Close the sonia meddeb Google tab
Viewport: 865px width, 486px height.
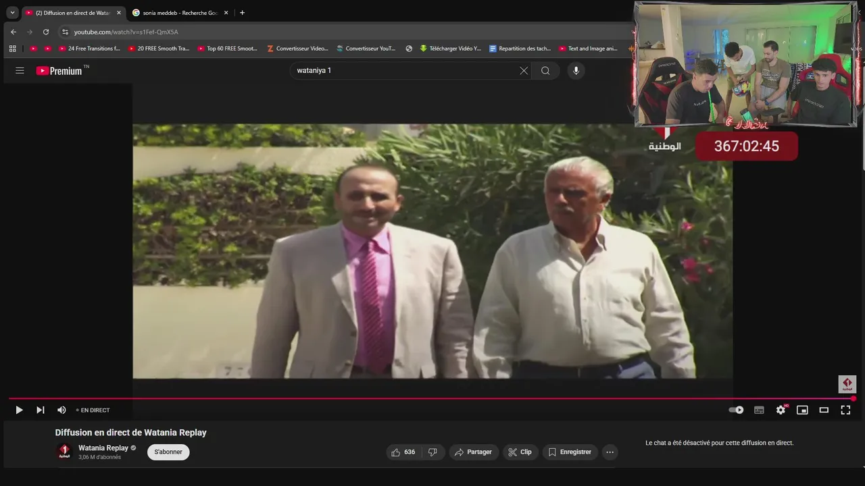226,13
